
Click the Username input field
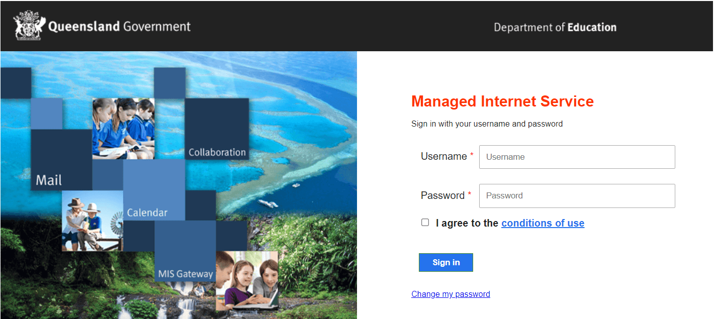pyautogui.click(x=577, y=157)
